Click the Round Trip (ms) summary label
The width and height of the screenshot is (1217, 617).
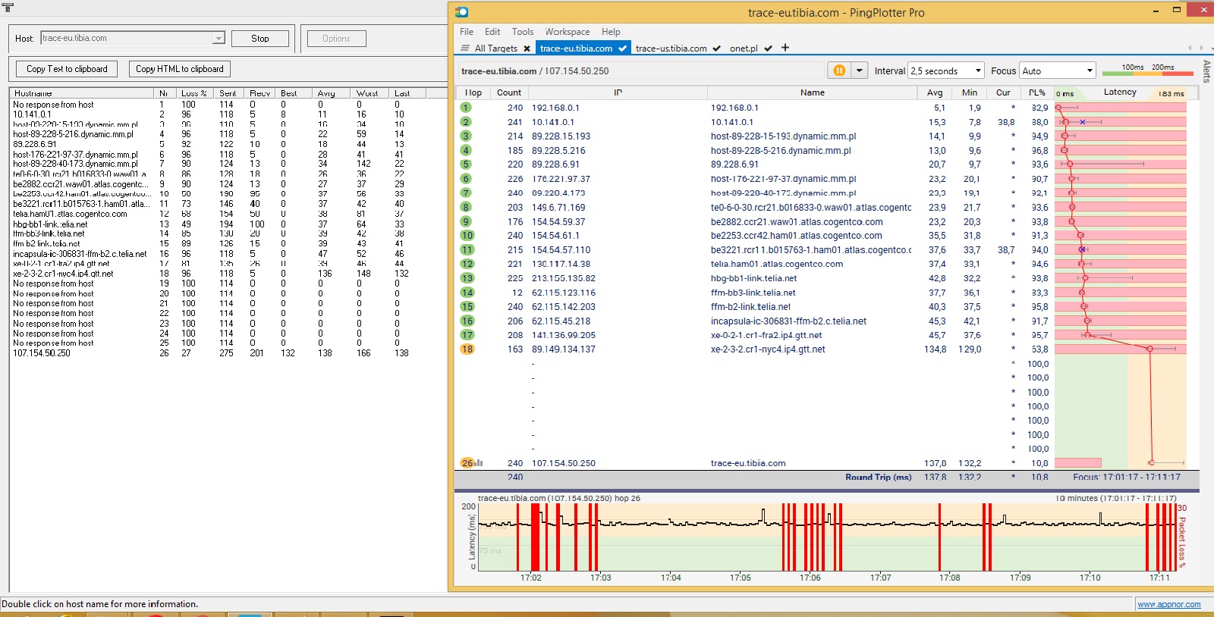click(879, 478)
